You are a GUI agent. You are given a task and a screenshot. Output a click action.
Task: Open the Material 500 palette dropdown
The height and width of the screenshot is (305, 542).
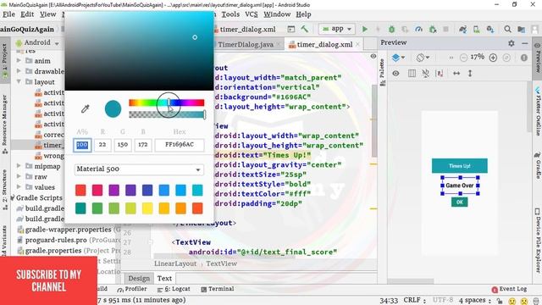[139, 169]
